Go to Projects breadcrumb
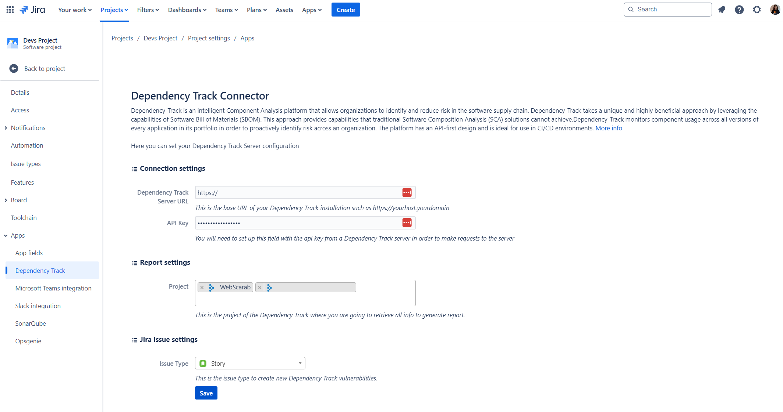This screenshot has height=412, width=783. coord(122,38)
